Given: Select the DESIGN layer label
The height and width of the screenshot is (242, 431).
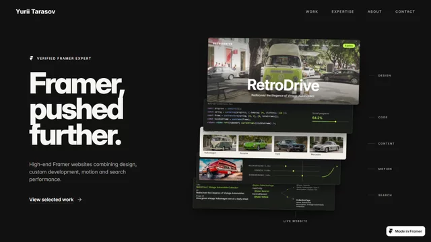Looking at the screenshot, I should click(385, 75).
